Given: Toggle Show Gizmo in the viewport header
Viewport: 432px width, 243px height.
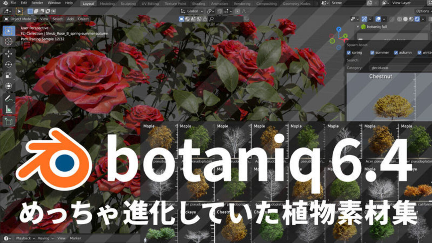Looking at the screenshot, I should click(x=365, y=19).
